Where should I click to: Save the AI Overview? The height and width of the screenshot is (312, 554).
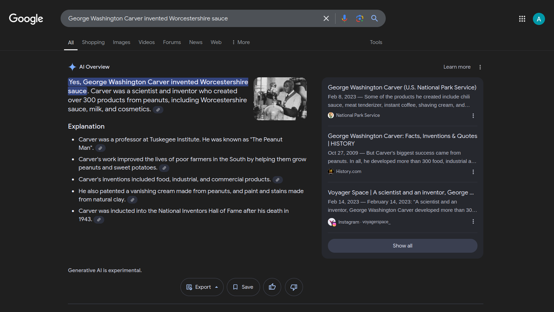[x=243, y=287]
